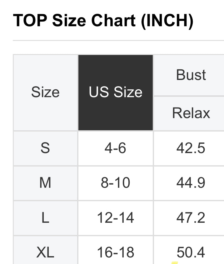Click the divider line under the title
224x264 pixels.
tap(118, 41)
